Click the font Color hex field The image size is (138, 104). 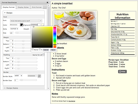[15, 25]
